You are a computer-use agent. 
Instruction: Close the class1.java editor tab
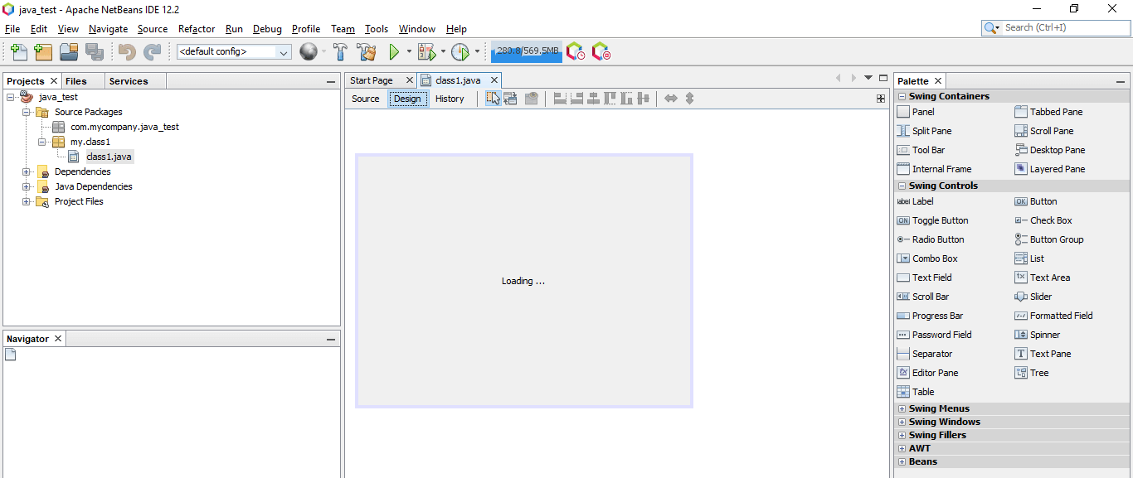[x=494, y=80]
